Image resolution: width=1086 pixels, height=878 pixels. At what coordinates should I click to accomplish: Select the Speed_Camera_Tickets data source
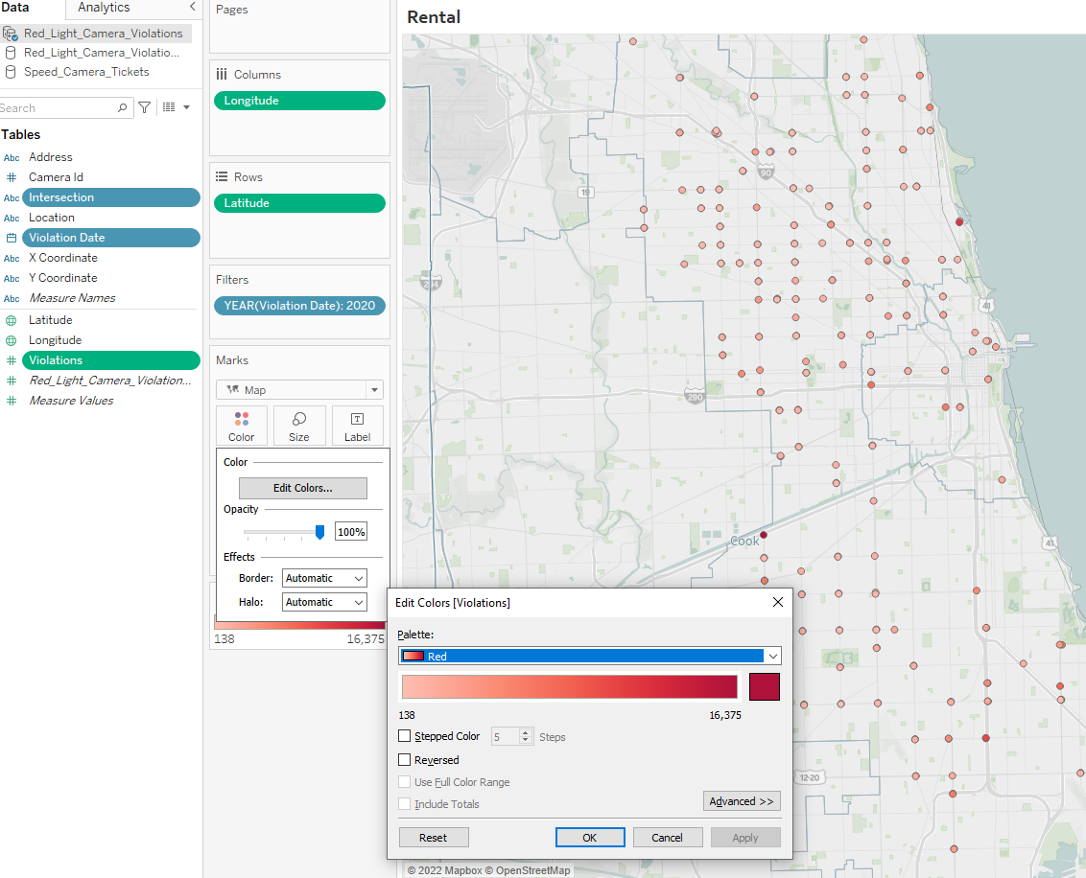pyautogui.click(x=86, y=72)
